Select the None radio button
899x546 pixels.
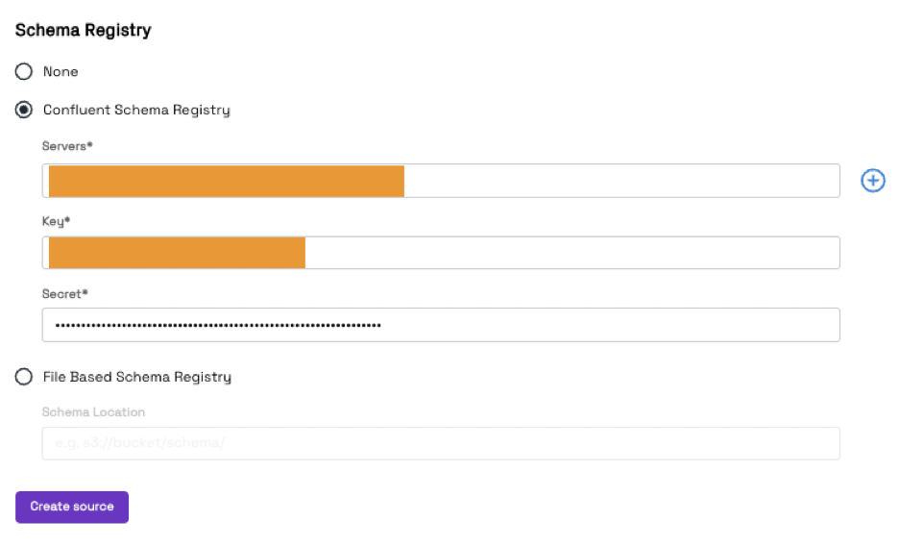[x=23, y=72]
